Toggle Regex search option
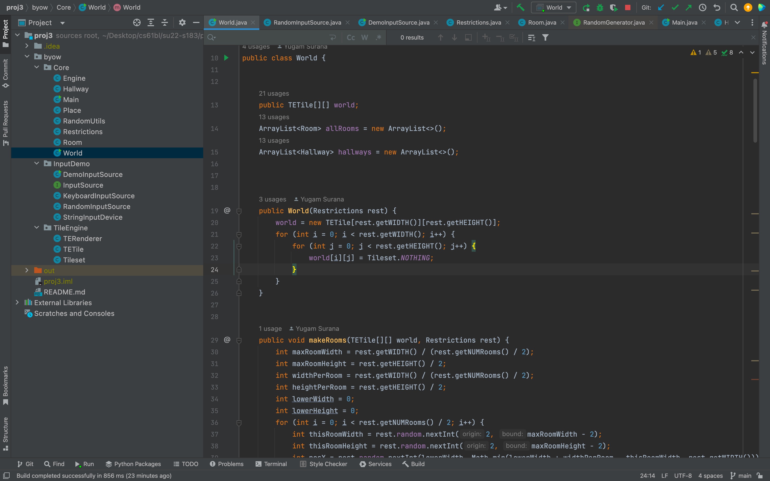 click(x=378, y=37)
